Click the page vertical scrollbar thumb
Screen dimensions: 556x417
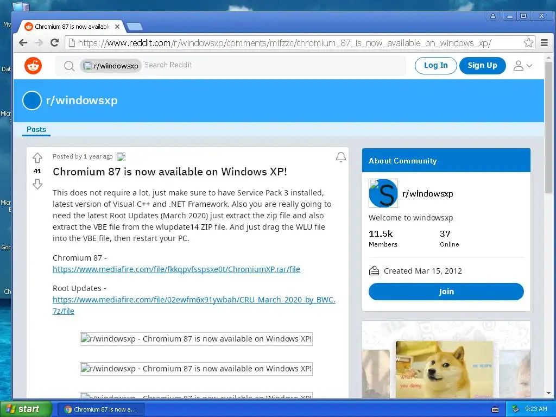pos(548,128)
